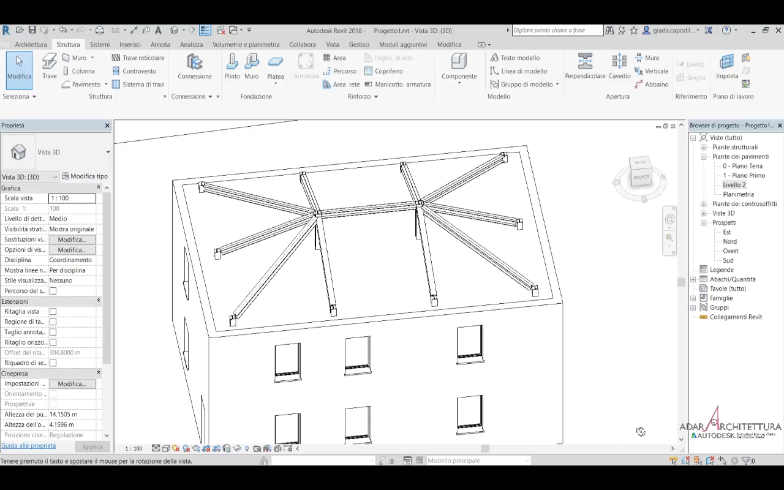784x490 pixels.
Task: Toggle the Regione di taglio checkbox
Action: [53, 322]
